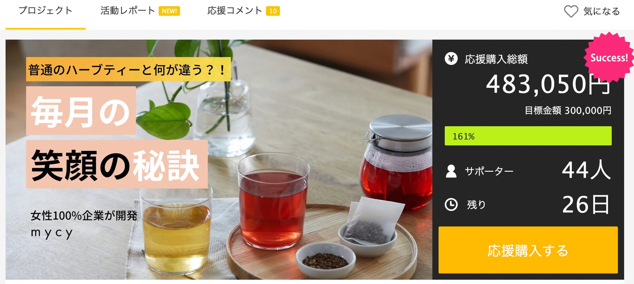
Task: Click the supporter person icon
Action: 451,171
